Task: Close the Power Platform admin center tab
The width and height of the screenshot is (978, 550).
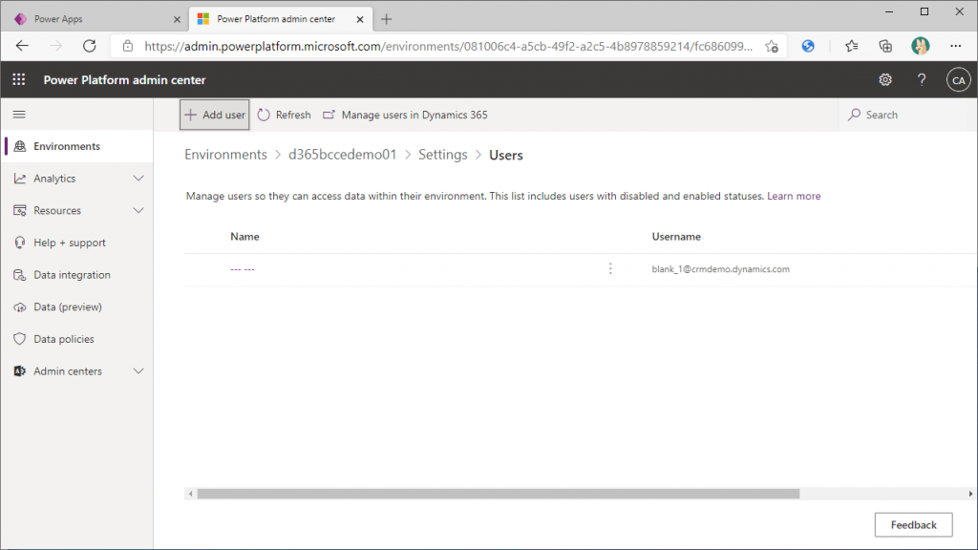Action: coord(360,19)
